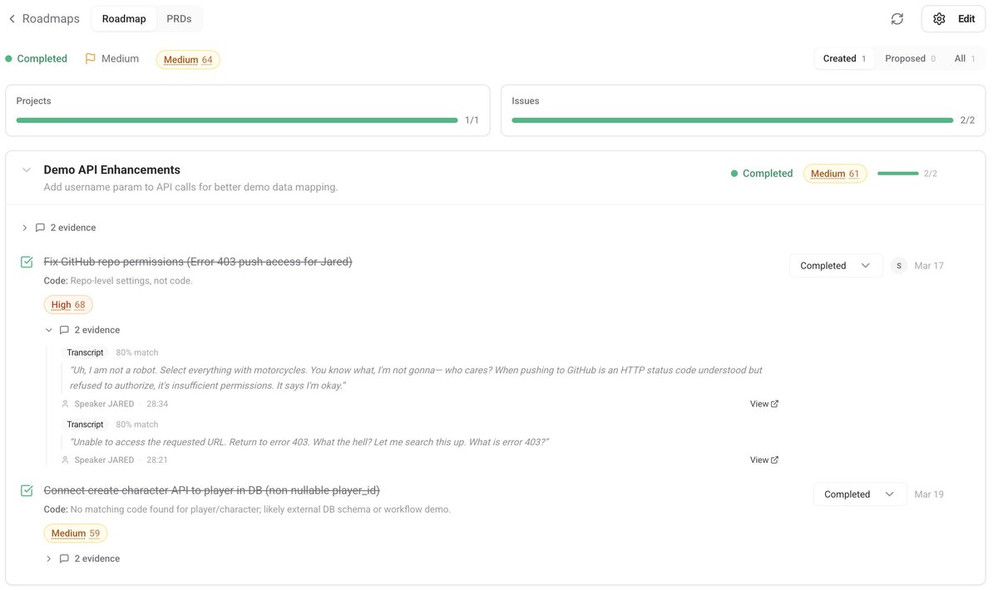Switch to the PRDs tab
The width and height of the screenshot is (998, 590).
click(179, 18)
